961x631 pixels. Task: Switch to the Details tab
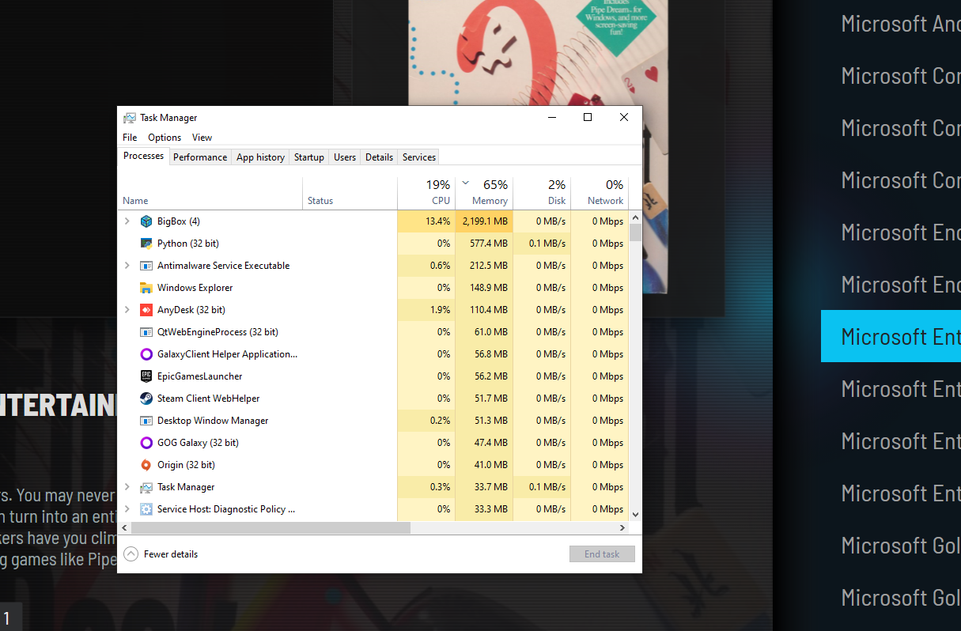[x=379, y=157]
